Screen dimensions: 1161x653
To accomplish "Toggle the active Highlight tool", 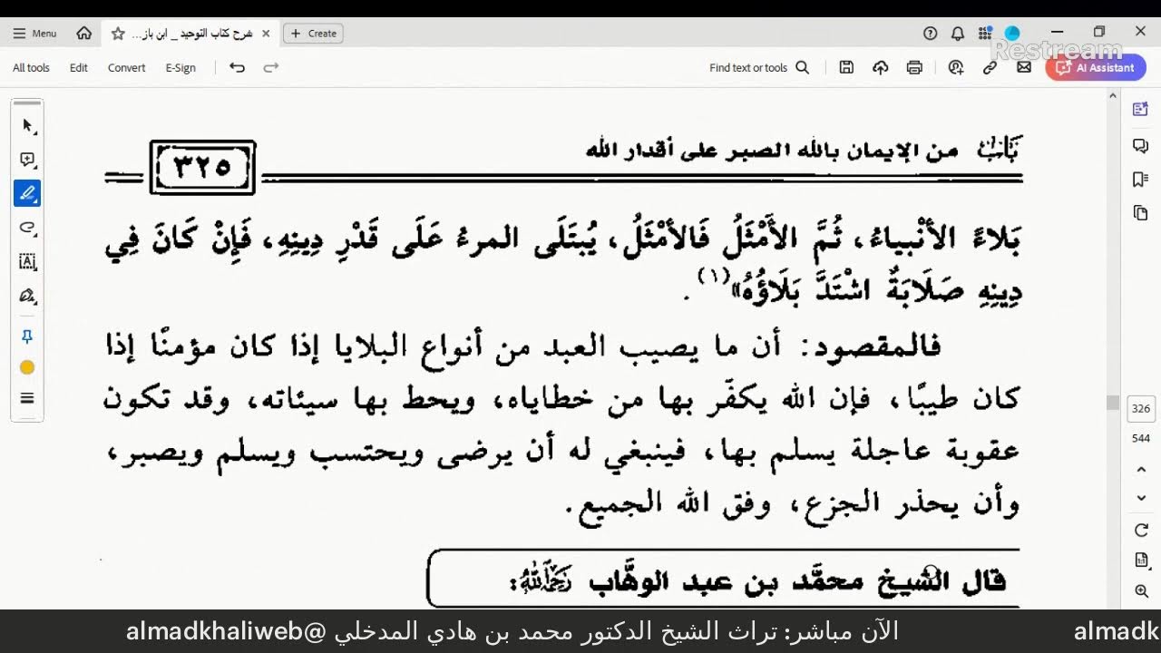I will [x=27, y=193].
